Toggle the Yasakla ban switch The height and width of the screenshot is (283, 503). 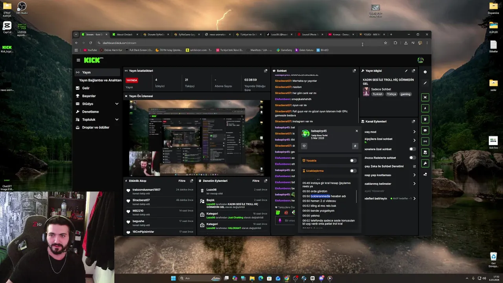coord(353,160)
